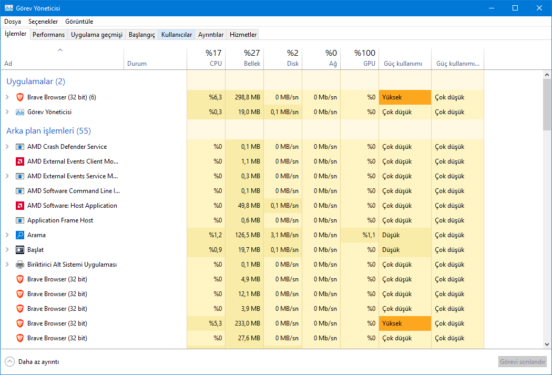The image size is (552, 375).
Task: Open the Dosya menu
Action: click(x=13, y=22)
